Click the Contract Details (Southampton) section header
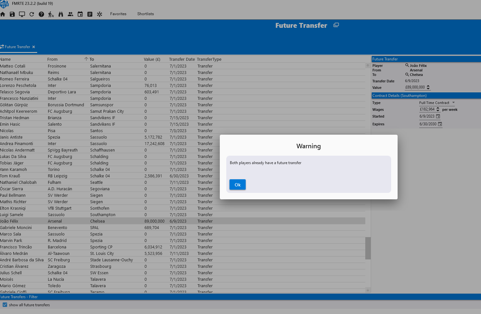The image size is (481, 314). click(426, 96)
